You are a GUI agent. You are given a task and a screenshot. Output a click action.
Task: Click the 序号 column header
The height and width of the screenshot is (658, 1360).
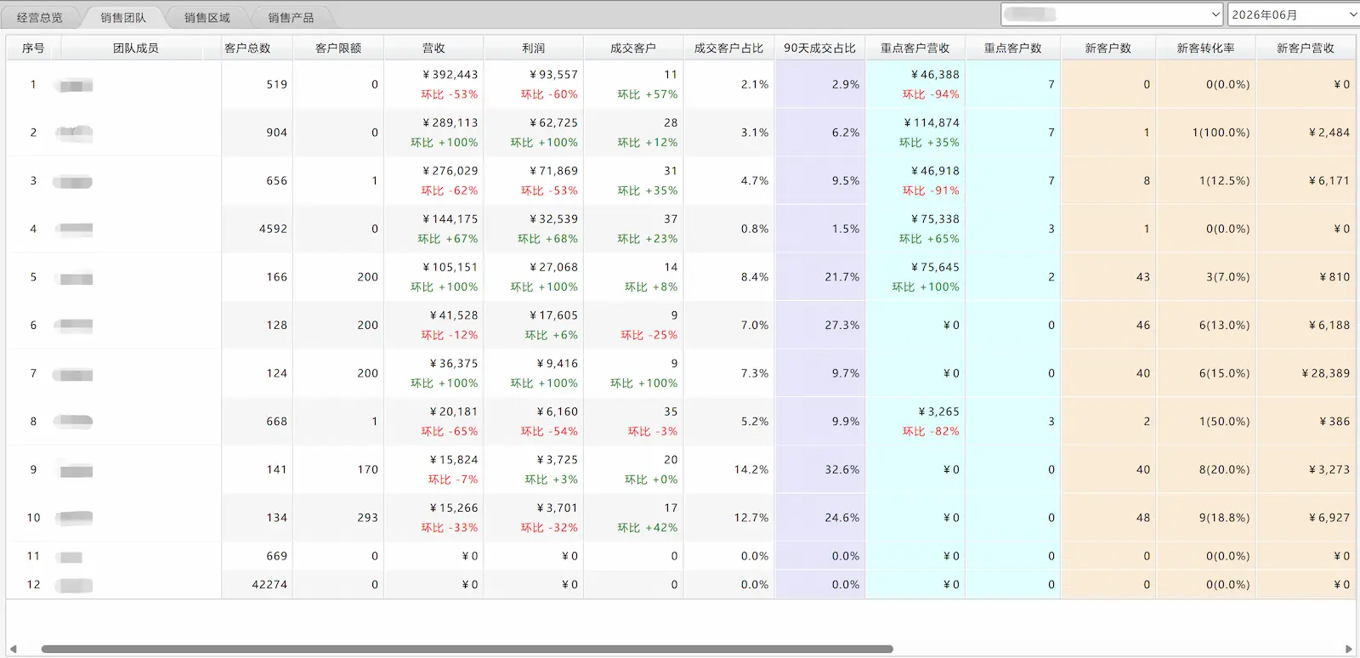(33, 48)
